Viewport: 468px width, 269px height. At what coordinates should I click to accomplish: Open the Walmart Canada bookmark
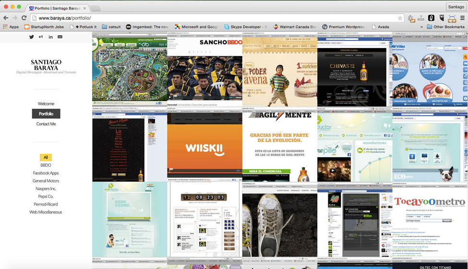[295, 27]
